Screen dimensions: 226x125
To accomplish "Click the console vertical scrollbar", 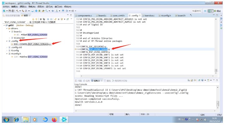I will (x=218, y=97).
